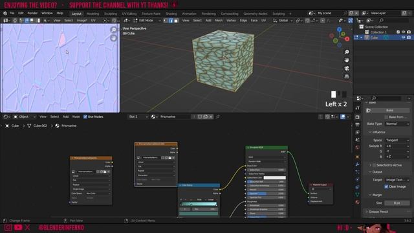Open the Object Data properties tab icon
The height and width of the screenshot is (233, 414).
(x=358, y=194)
